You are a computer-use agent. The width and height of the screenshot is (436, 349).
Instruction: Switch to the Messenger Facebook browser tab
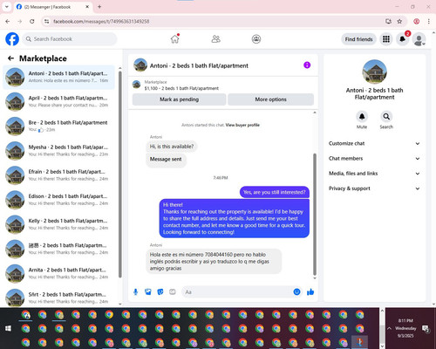coord(52,7)
